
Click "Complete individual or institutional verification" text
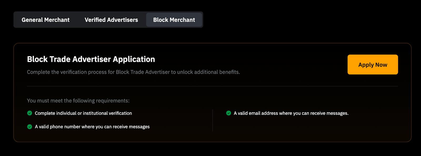tap(83, 113)
